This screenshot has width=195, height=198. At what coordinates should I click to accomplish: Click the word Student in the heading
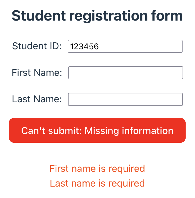[39, 15]
